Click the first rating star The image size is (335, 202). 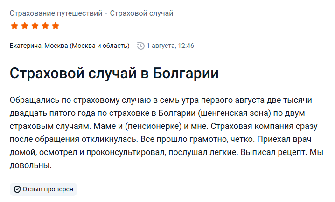pos(14,26)
